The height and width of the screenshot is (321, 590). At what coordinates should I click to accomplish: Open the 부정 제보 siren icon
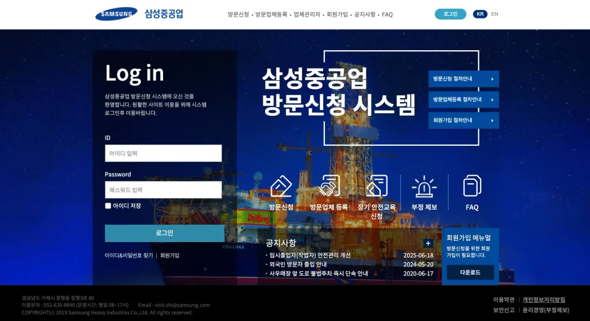(424, 187)
